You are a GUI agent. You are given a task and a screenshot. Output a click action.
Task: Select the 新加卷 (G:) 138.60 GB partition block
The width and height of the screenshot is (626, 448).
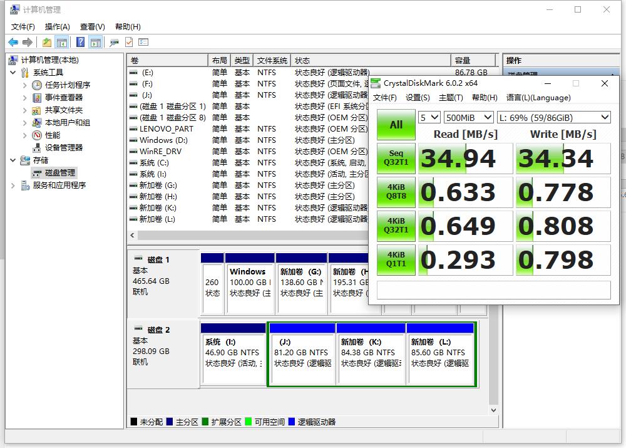[x=302, y=283]
